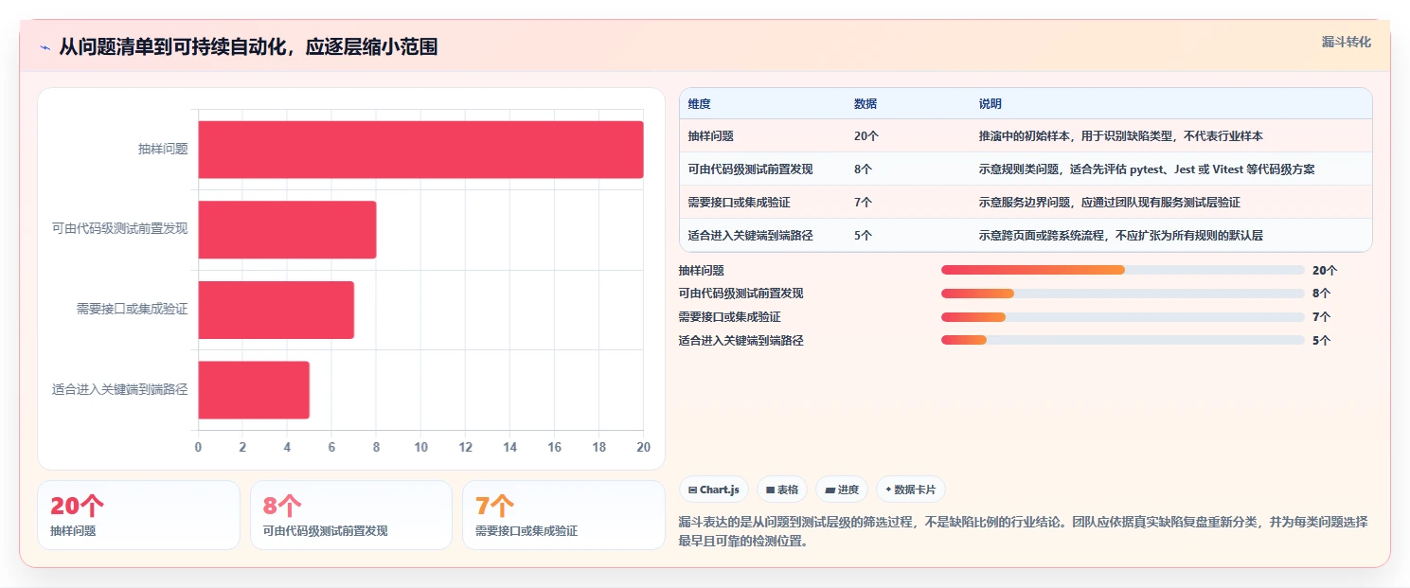Click the 维度 column header
Viewport: 1410px width, 588px height.
point(699,104)
